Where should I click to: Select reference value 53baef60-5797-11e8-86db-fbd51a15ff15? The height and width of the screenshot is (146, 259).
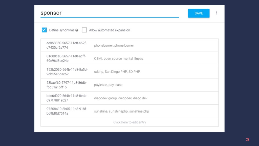click(67, 85)
